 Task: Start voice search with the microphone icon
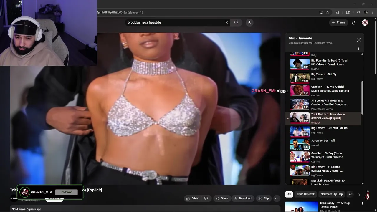pos(249,23)
